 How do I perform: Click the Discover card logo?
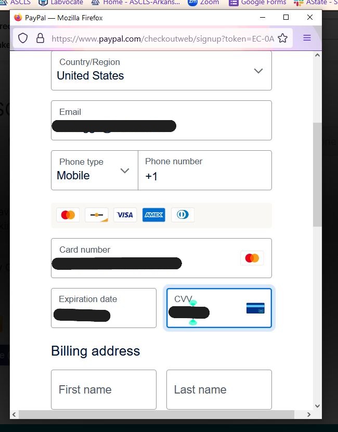[x=97, y=215]
